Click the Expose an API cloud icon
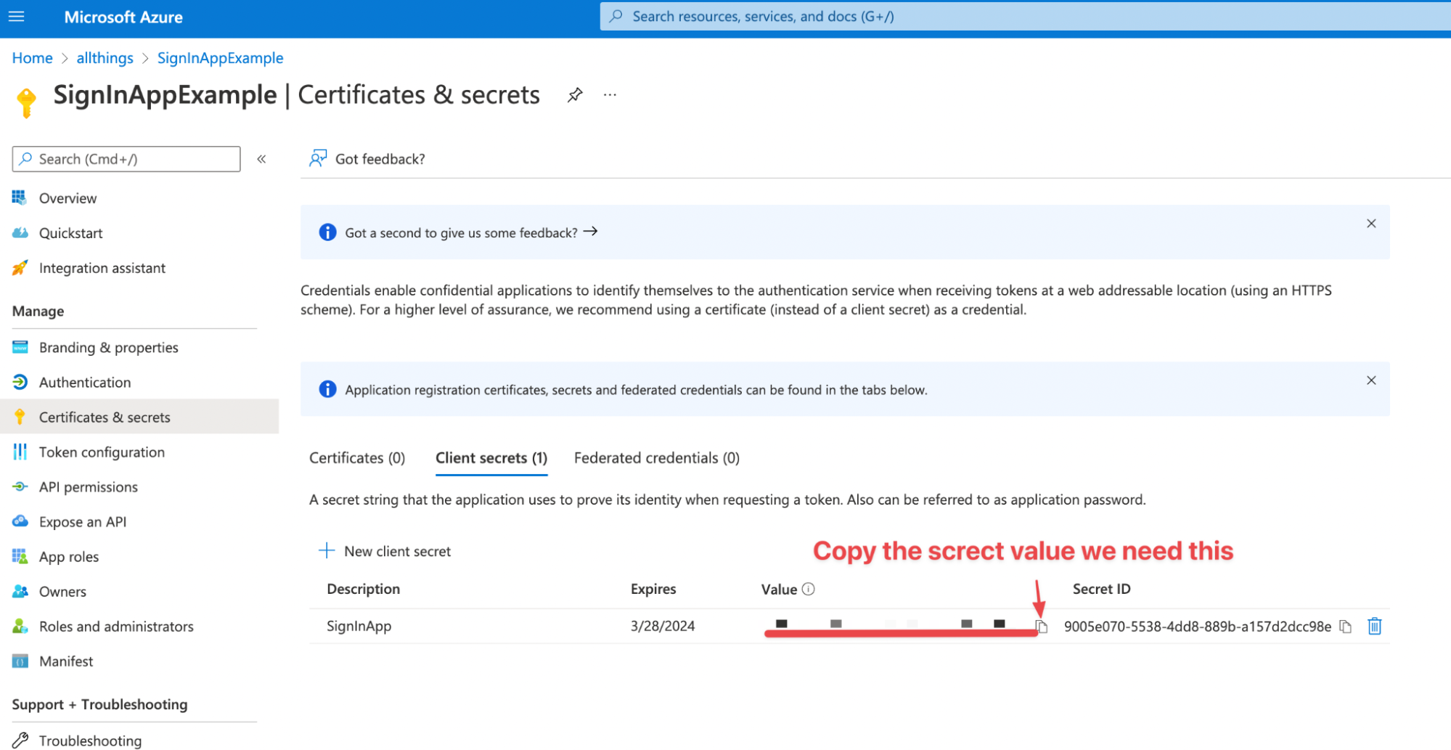Viewport: 1451px width, 750px height. [20, 521]
